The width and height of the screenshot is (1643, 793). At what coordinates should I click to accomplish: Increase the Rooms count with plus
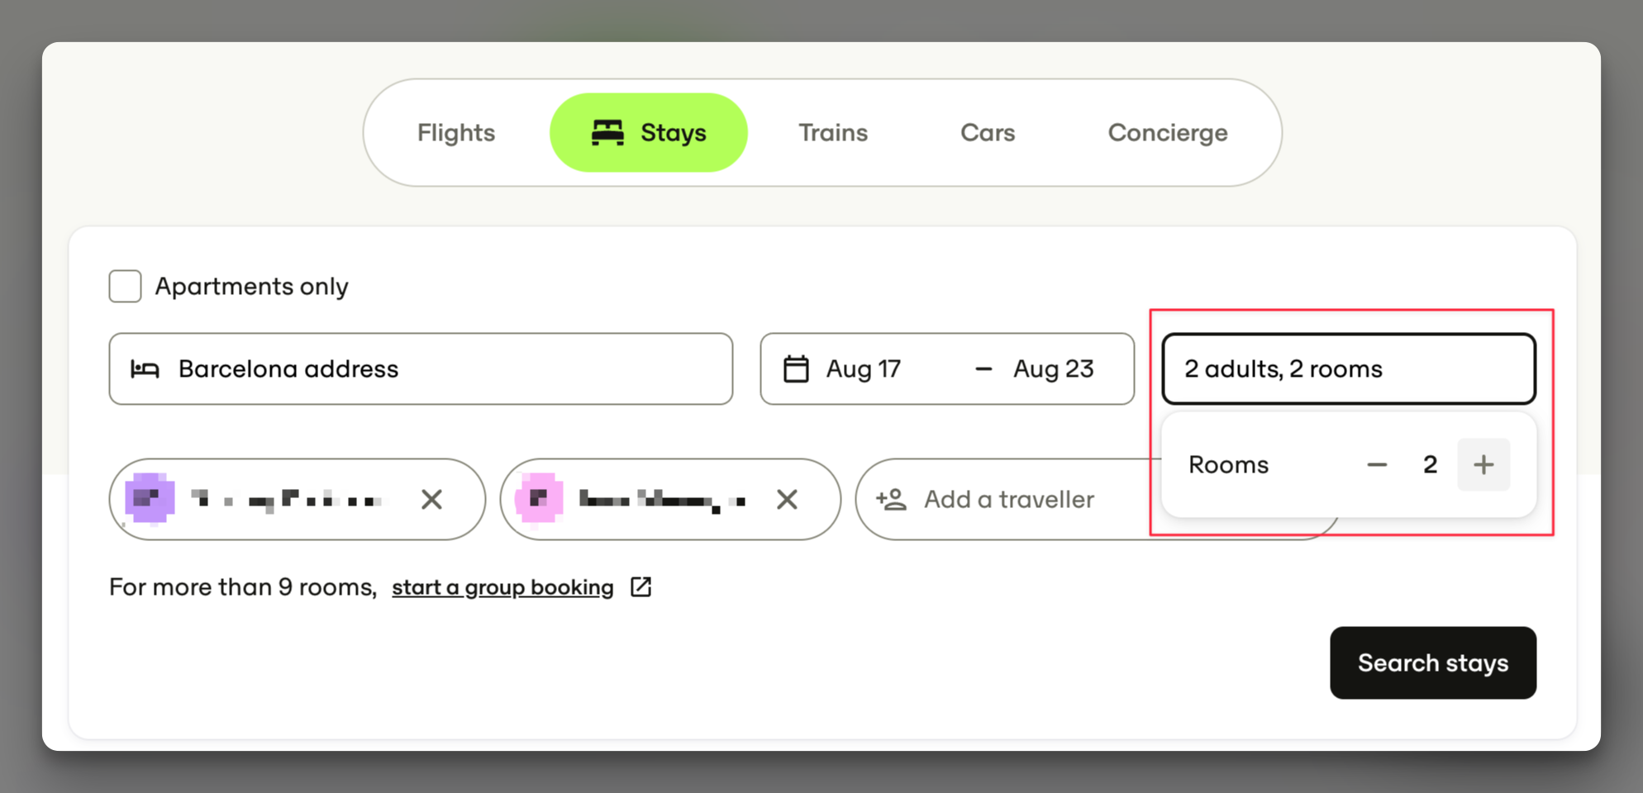tap(1483, 464)
